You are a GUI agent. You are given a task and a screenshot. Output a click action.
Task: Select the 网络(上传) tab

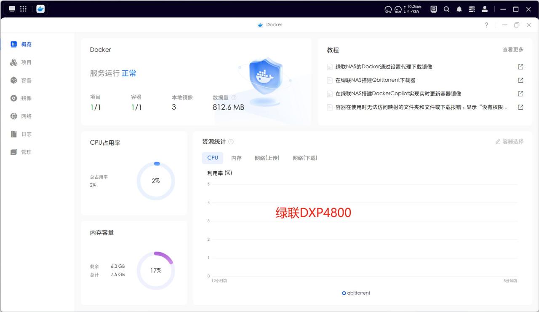point(267,158)
